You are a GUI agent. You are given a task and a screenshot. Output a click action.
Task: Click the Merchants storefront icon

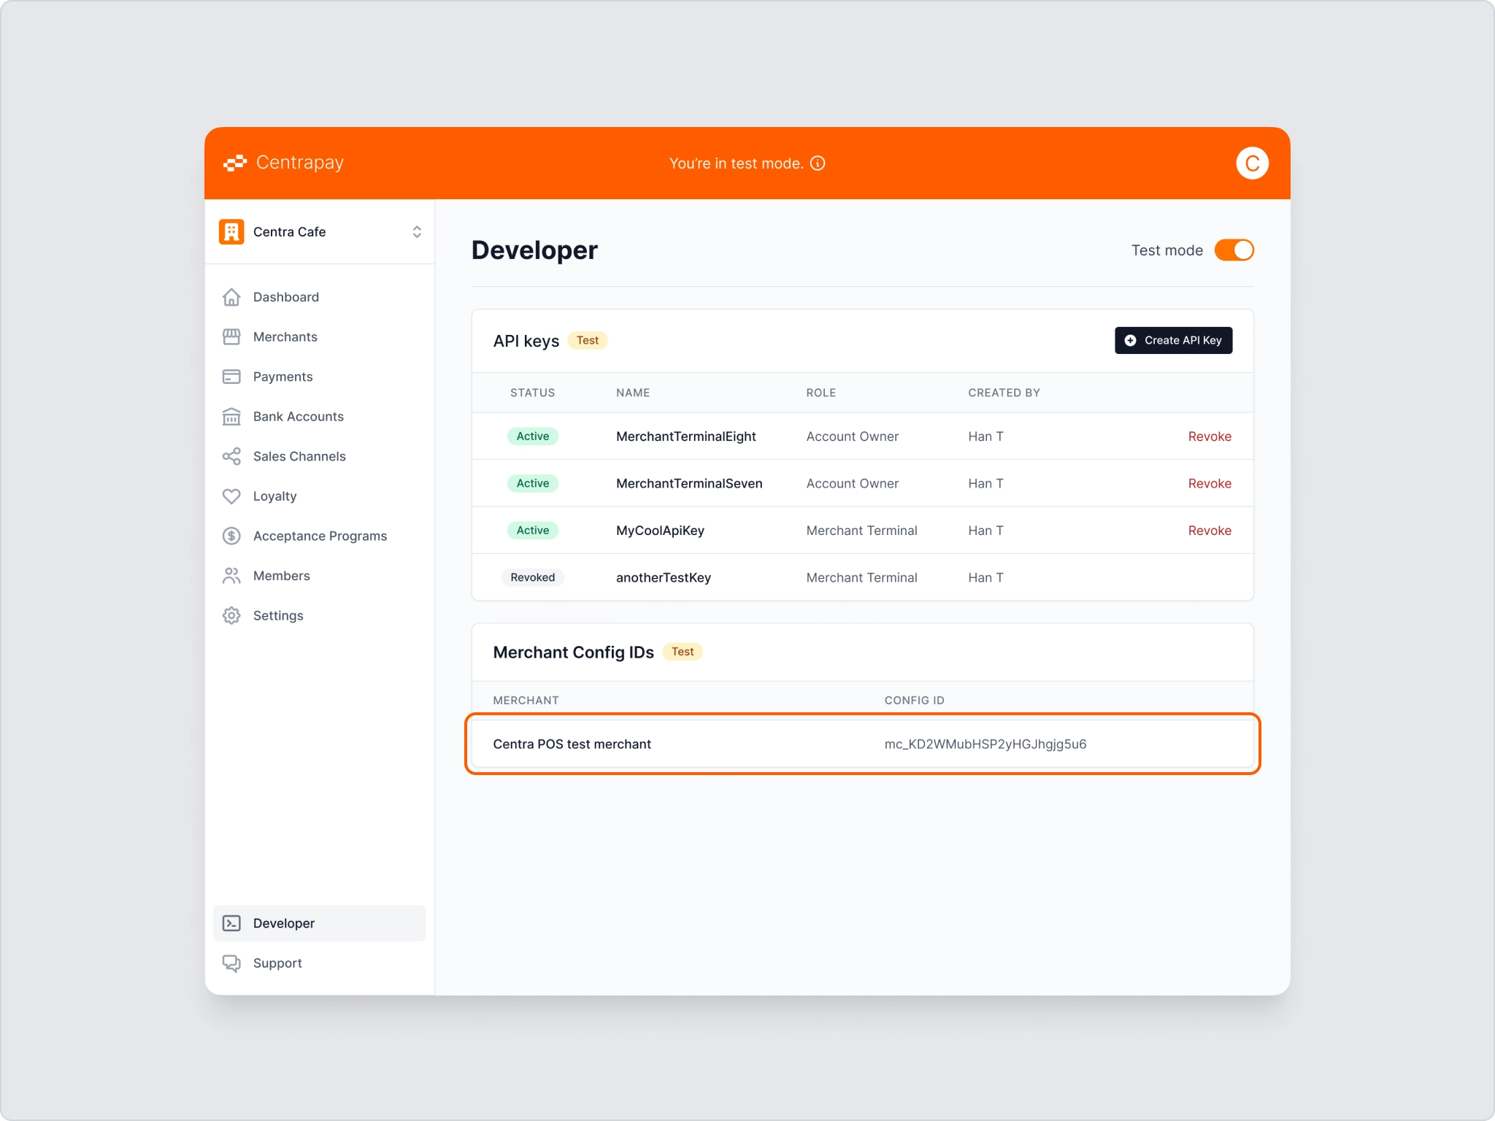click(x=231, y=336)
